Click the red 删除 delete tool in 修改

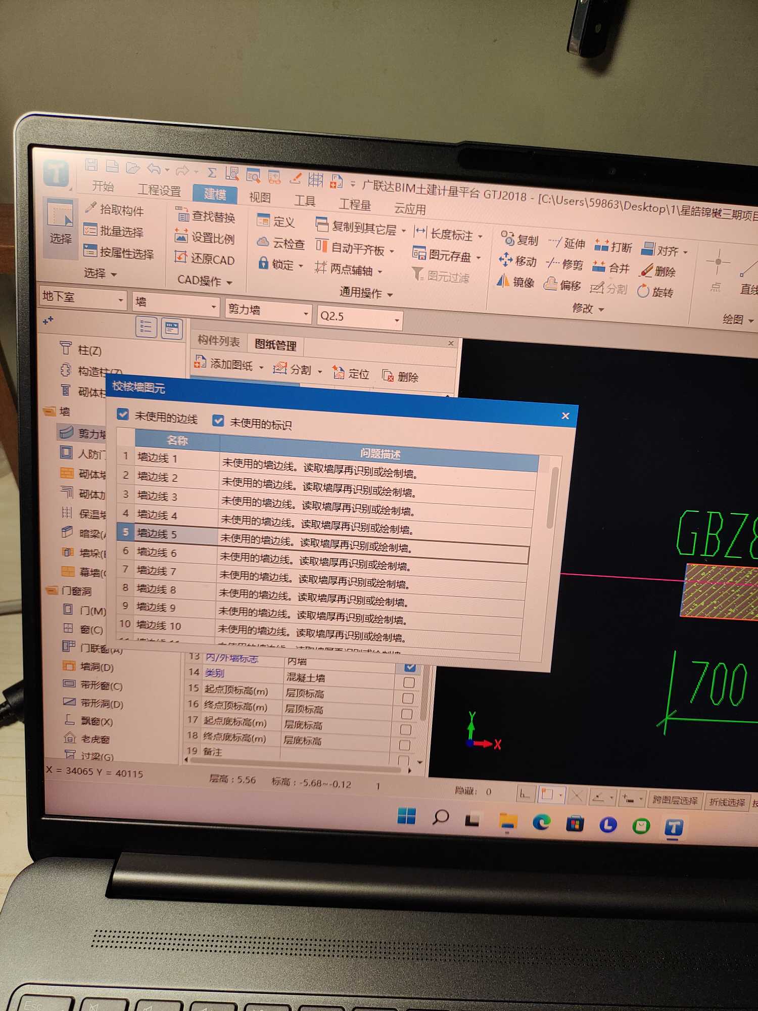(x=657, y=271)
